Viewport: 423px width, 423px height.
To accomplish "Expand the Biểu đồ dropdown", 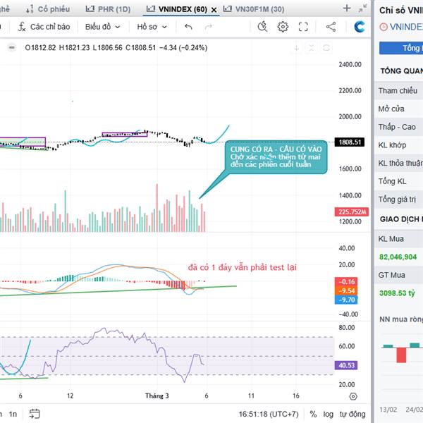I will [x=102, y=27].
